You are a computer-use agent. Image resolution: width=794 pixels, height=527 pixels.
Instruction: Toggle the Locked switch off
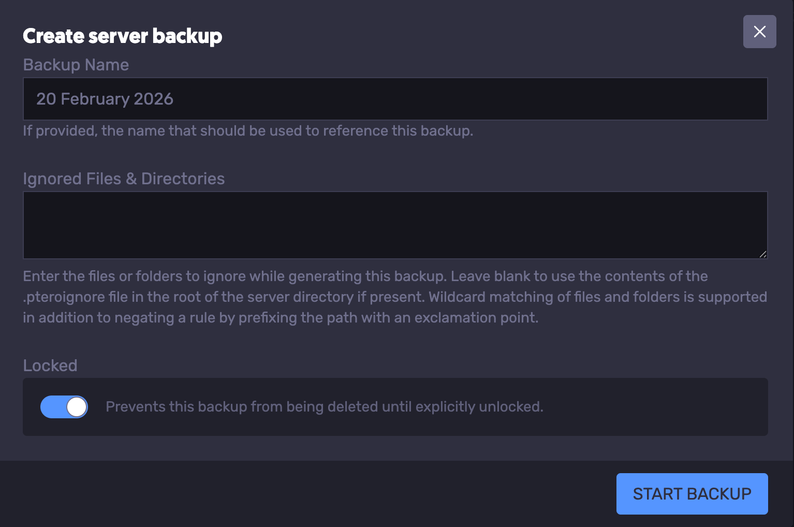[x=64, y=407]
